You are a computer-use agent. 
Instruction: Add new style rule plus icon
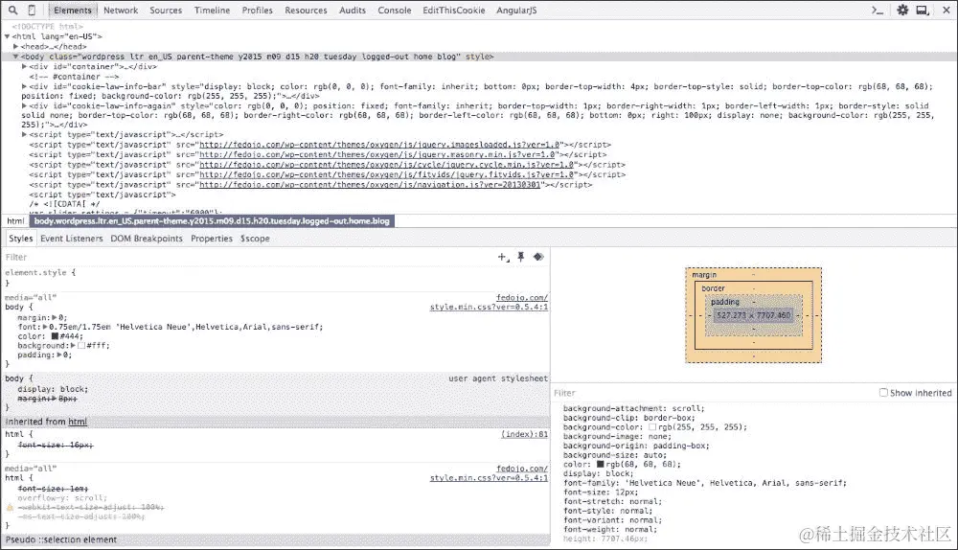503,258
